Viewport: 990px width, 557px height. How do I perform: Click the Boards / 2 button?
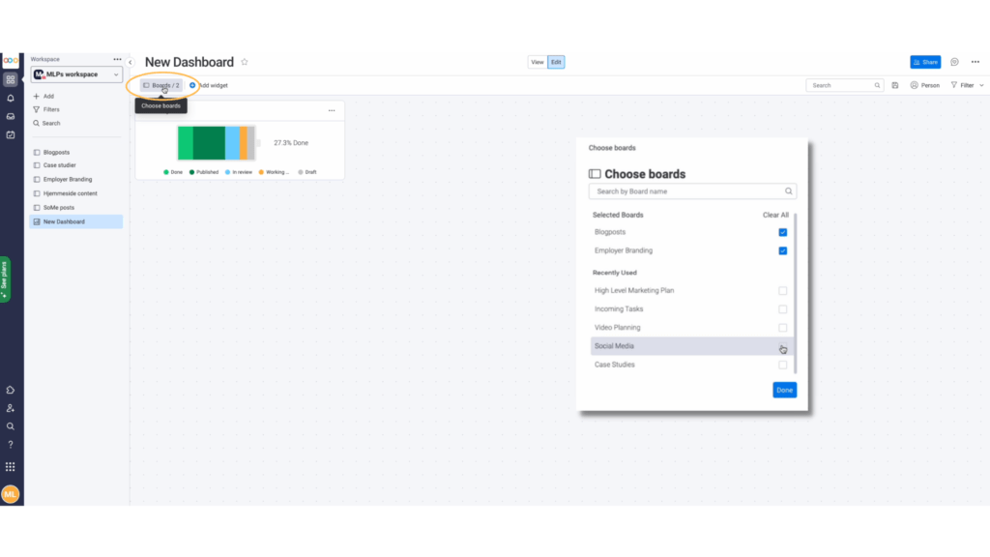pyautogui.click(x=161, y=85)
